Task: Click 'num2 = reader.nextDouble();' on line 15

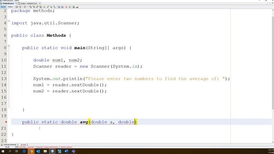Action: 70,91
